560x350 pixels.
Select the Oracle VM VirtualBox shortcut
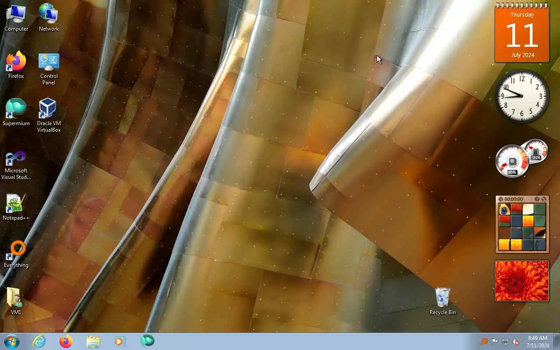click(49, 115)
